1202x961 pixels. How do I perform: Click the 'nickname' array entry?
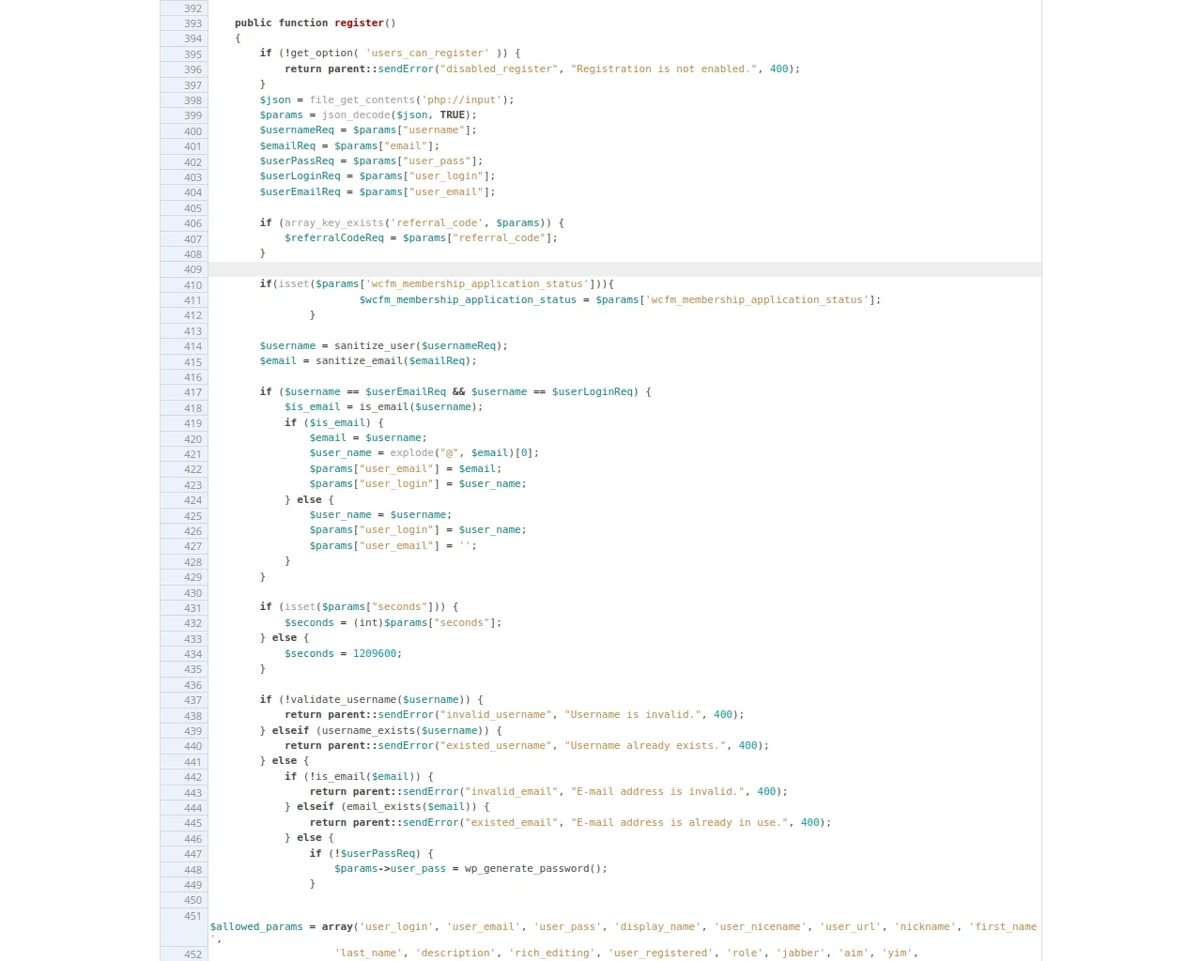[926, 926]
